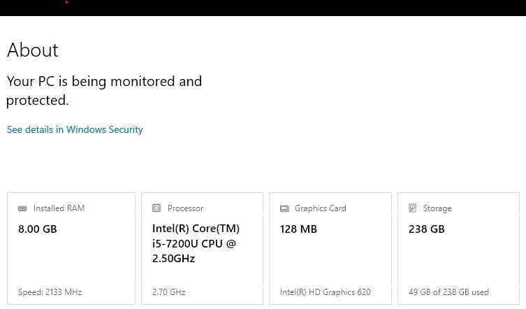
Task: Select the Intel Core i5-7200U processor name
Action: pyautogui.click(x=196, y=243)
